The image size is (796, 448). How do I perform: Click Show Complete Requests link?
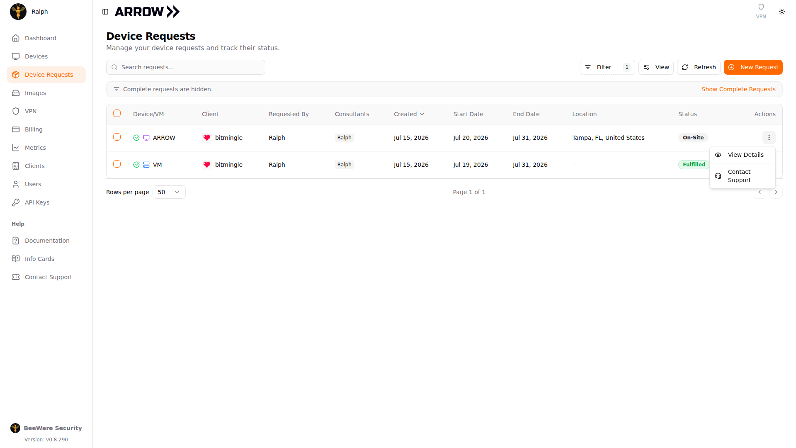tap(738, 89)
